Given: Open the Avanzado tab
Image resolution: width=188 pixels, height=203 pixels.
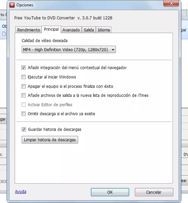Looking at the screenshot, I should click(71, 30).
